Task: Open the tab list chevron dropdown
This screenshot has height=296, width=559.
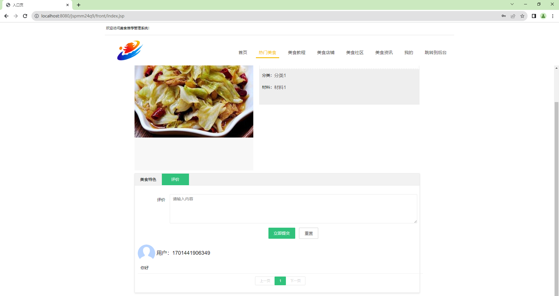Action: click(512, 4)
